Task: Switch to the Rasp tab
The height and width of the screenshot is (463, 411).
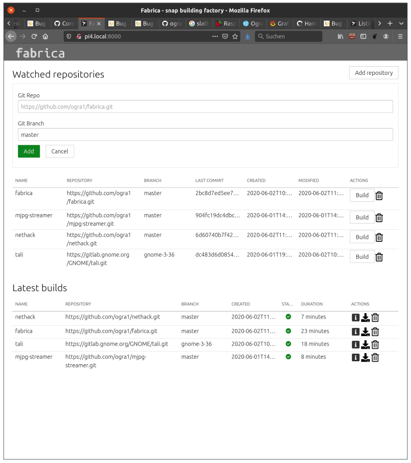Action: click(x=226, y=24)
